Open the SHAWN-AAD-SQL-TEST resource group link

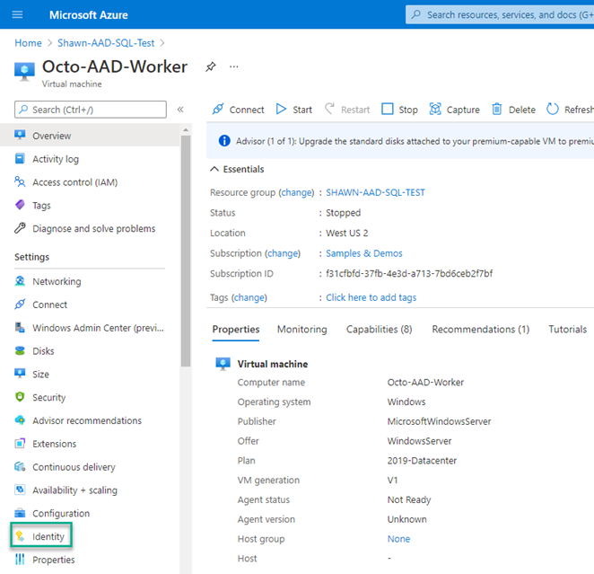(x=375, y=192)
